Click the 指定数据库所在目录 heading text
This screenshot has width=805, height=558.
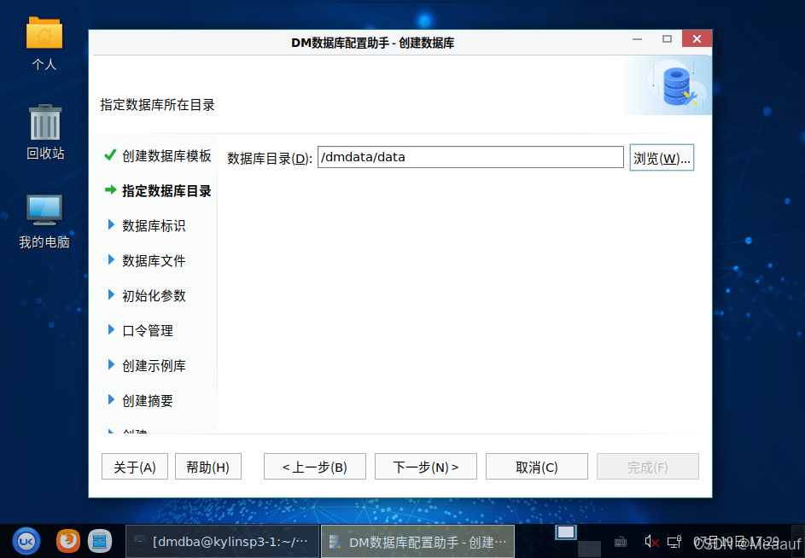pyautogui.click(x=157, y=105)
